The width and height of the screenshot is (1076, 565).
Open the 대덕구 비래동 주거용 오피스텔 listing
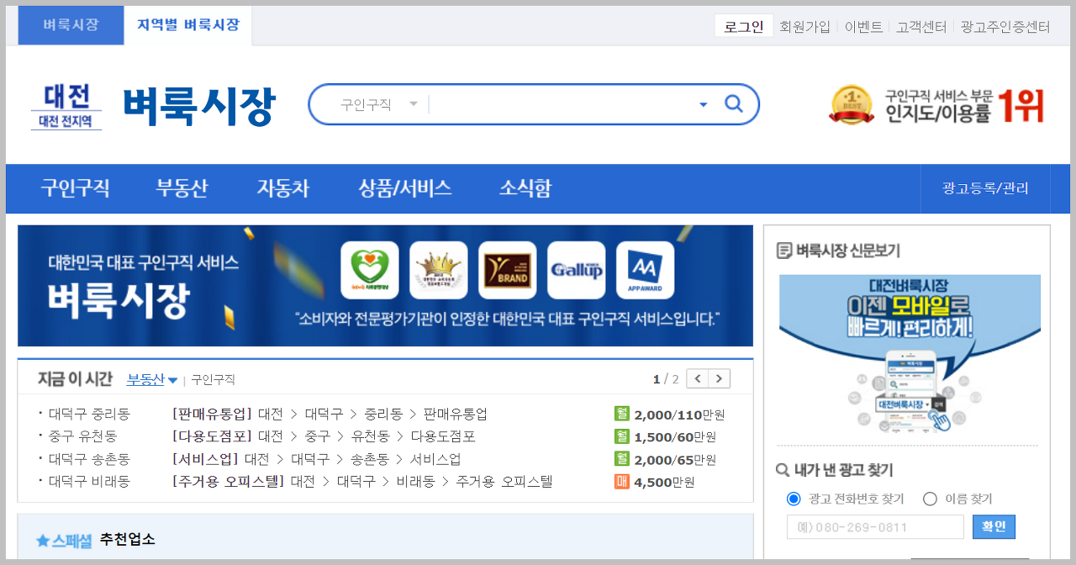coord(362,482)
